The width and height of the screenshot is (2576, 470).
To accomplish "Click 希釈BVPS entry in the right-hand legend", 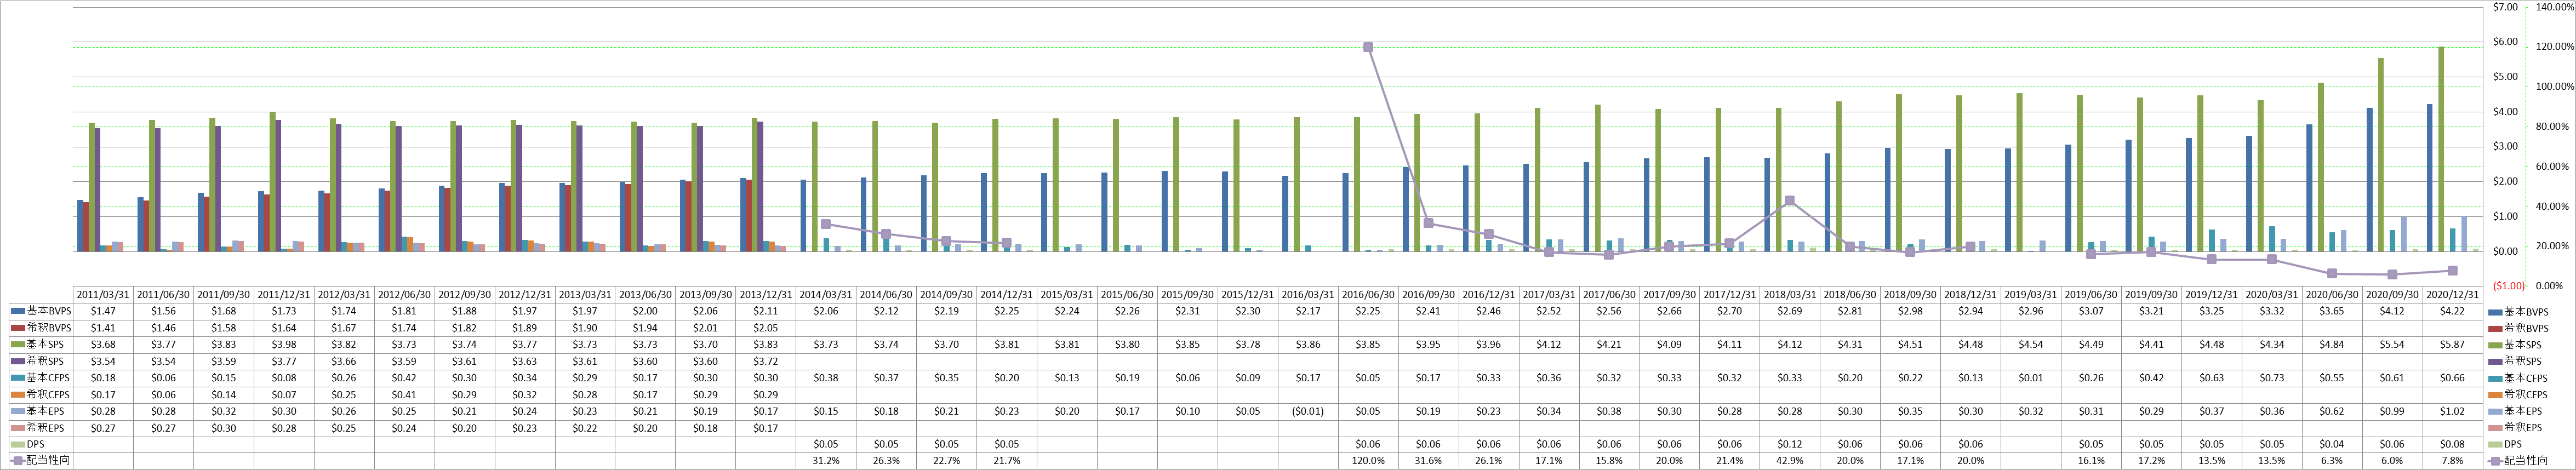I will (x=2520, y=328).
